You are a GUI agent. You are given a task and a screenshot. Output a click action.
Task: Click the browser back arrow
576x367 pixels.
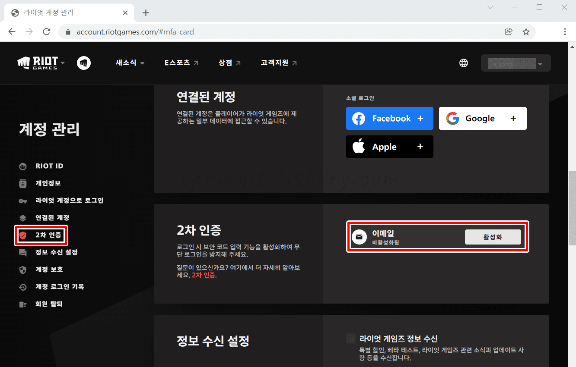(12, 31)
